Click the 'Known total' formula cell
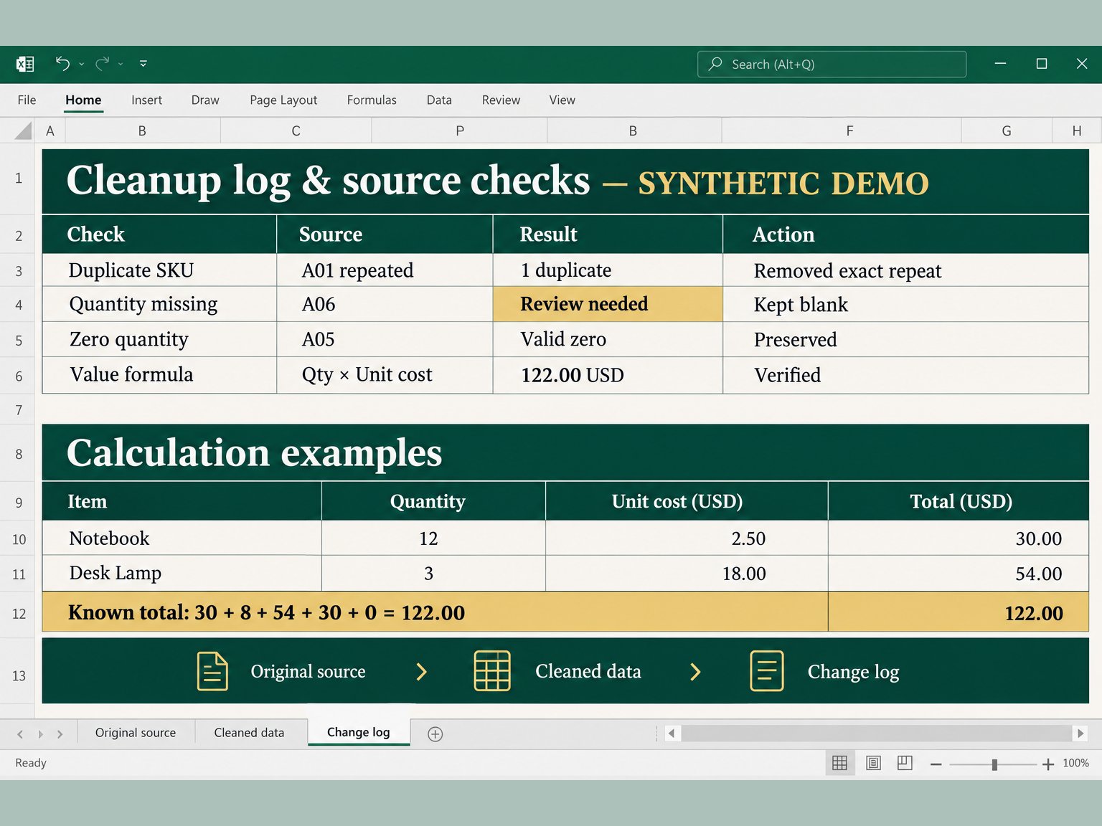Viewport: 1102px width, 826px height. 435,612
